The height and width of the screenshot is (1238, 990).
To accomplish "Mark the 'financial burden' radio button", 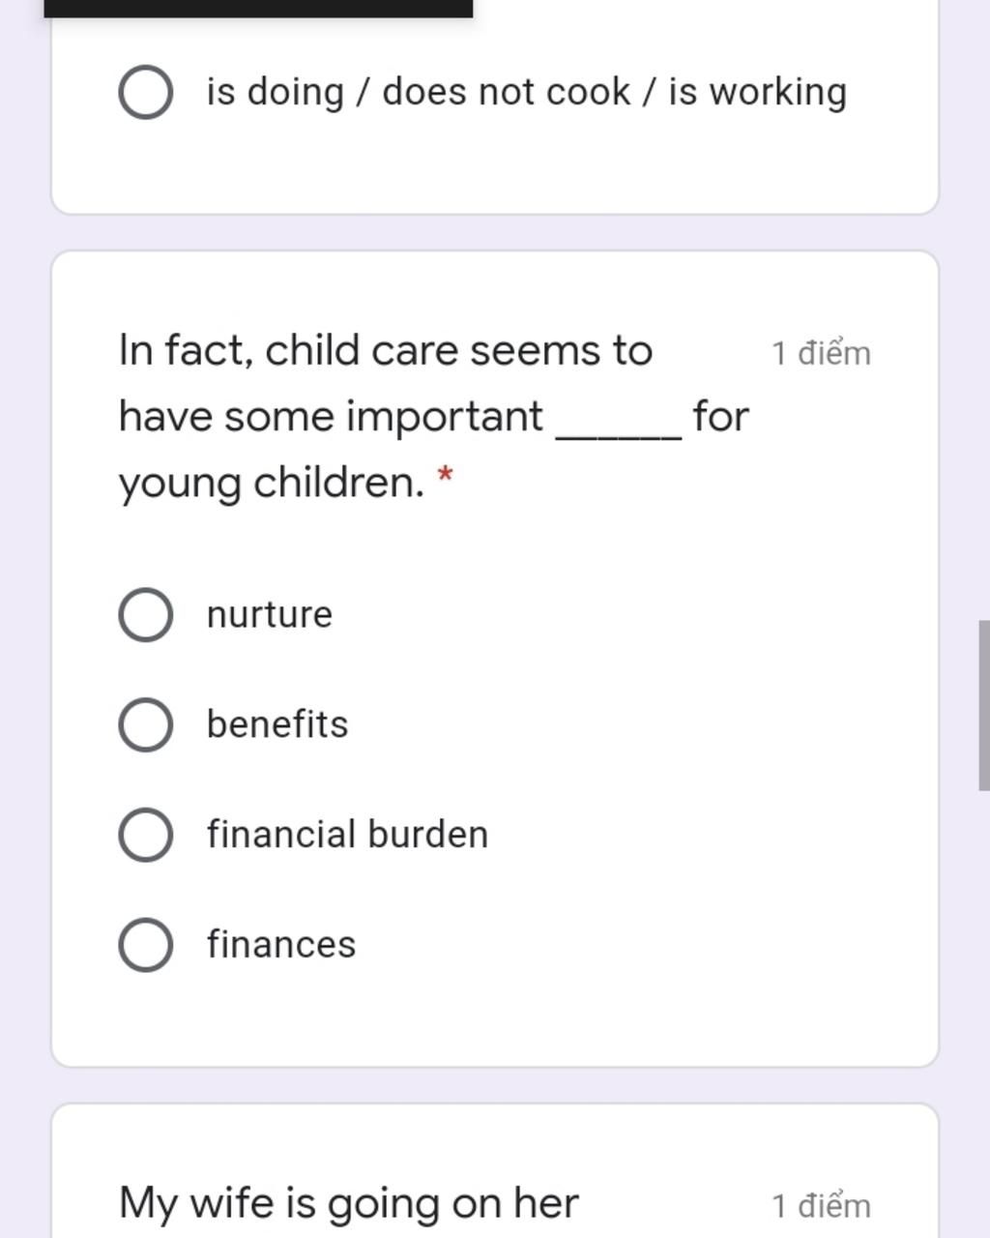I will 146,835.
